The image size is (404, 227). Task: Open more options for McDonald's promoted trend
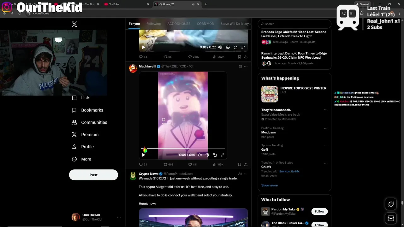pyautogui.click(x=326, y=110)
